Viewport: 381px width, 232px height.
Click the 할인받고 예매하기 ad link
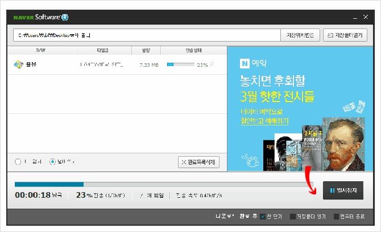[264, 121]
